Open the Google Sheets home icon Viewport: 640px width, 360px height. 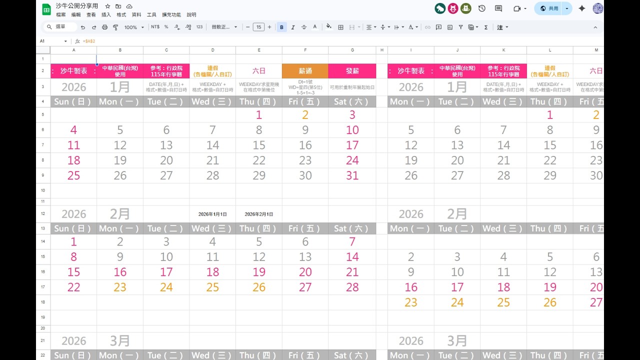tap(46, 9)
